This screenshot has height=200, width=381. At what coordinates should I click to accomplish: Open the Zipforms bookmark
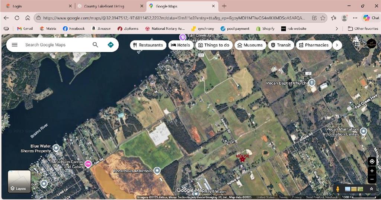coord(128,29)
